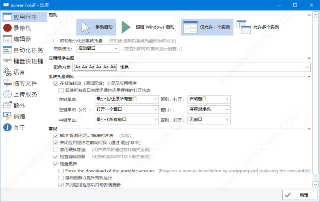320x202 pixels.
Task: Click the vertical scrollbar track
Action: 316,99
